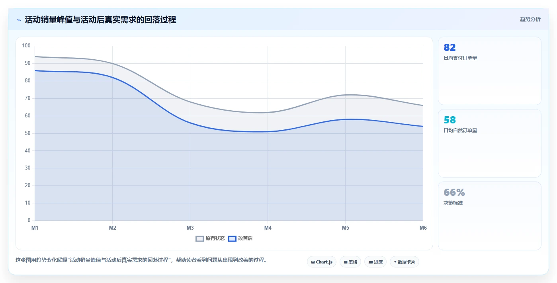Click the M5 axis label

[x=346, y=228]
